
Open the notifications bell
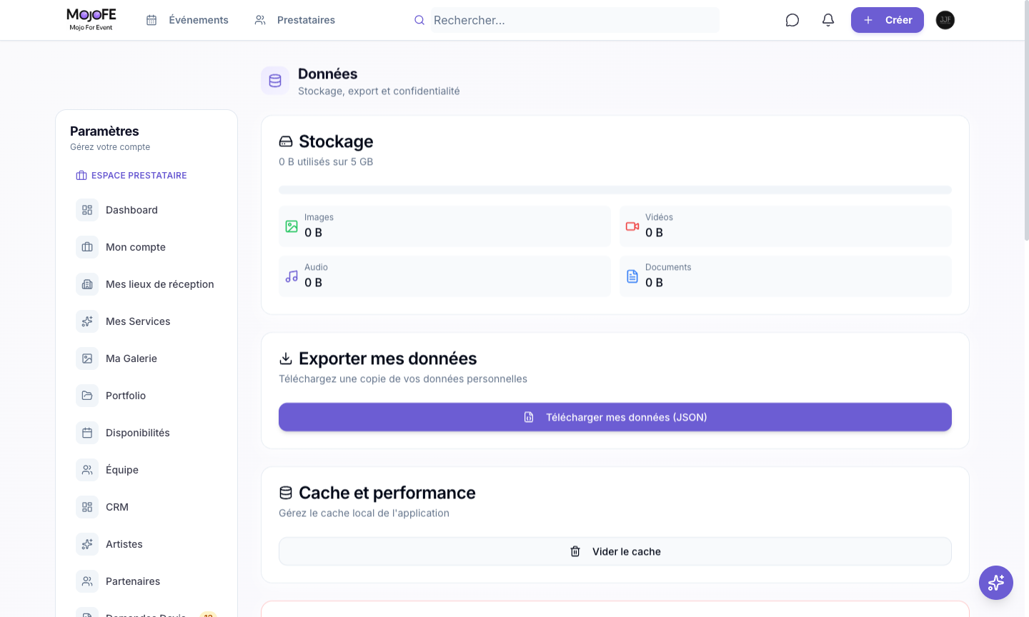827,20
